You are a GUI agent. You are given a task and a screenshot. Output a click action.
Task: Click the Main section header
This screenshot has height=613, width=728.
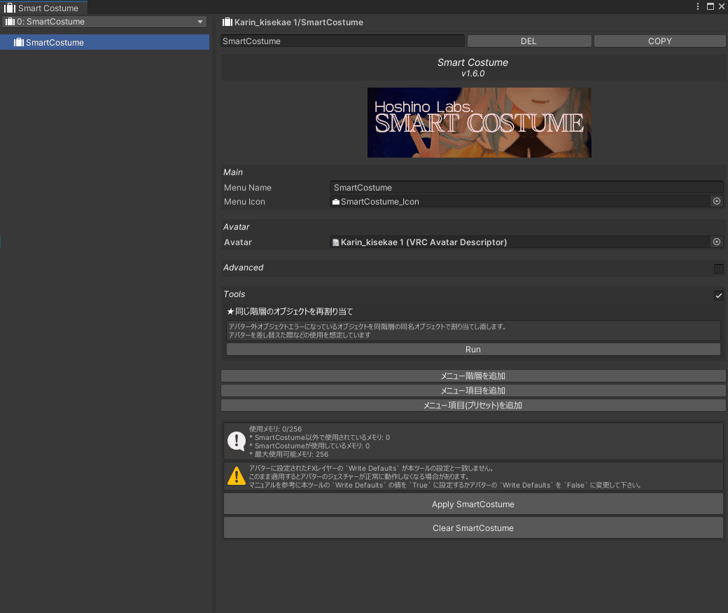click(x=233, y=172)
